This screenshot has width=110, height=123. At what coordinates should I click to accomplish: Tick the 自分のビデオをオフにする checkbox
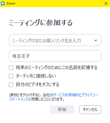pyautogui.click(x=11, y=85)
